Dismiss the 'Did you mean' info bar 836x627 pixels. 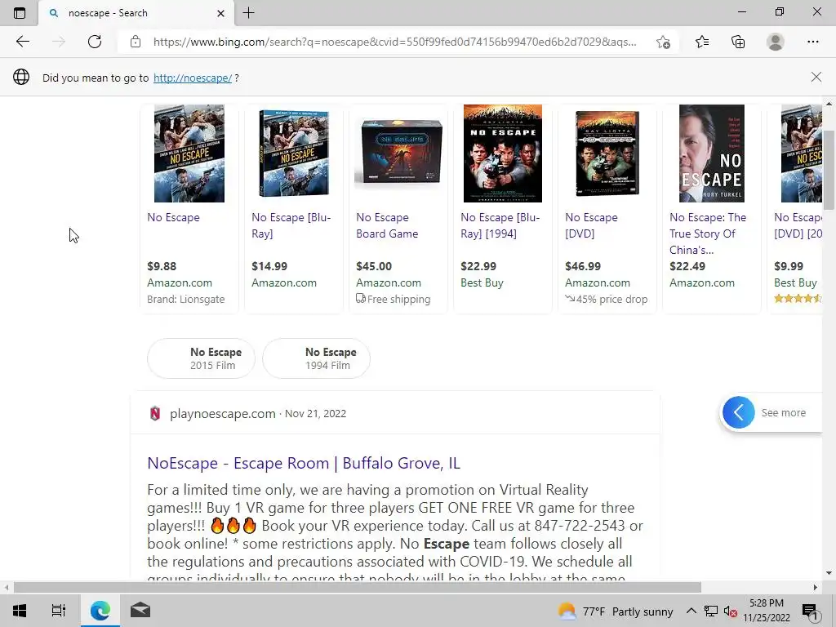click(816, 78)
